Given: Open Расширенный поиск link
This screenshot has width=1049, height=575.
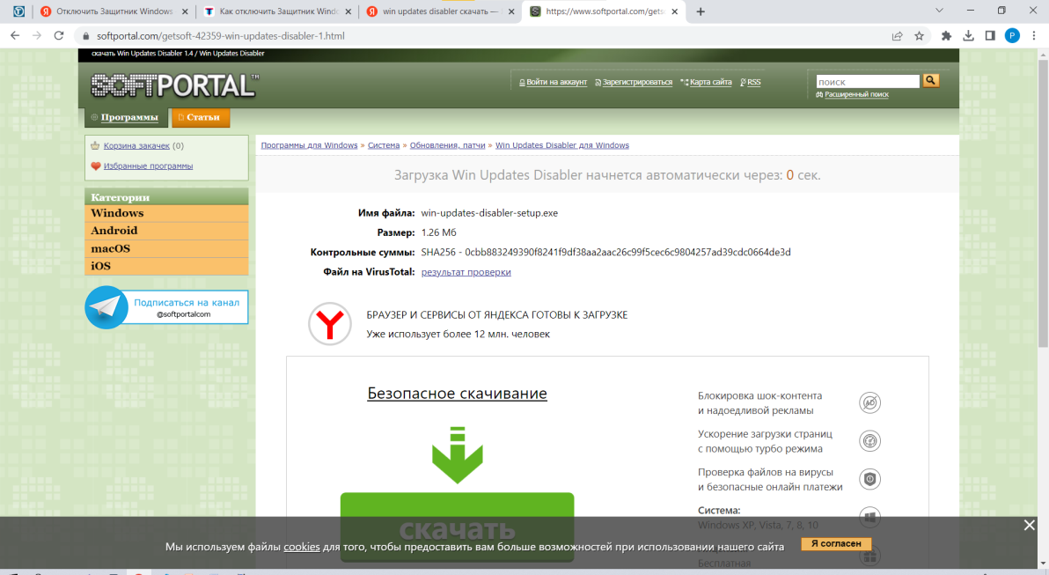Looking at the screenshot, I should [x=856, y=94].
